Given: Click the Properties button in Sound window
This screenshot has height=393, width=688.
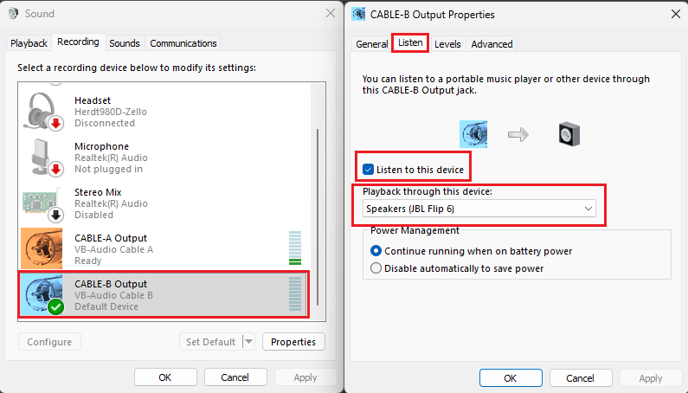Looking at the screenshot, I should click(293, 342).
